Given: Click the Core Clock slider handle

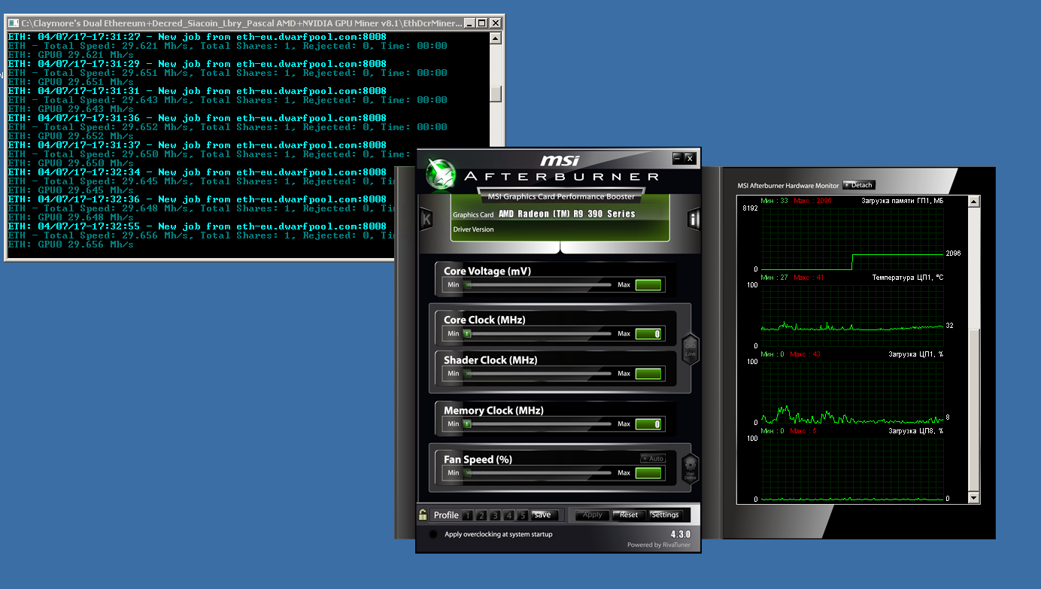Looking at the screenshot, I should 466,333.
